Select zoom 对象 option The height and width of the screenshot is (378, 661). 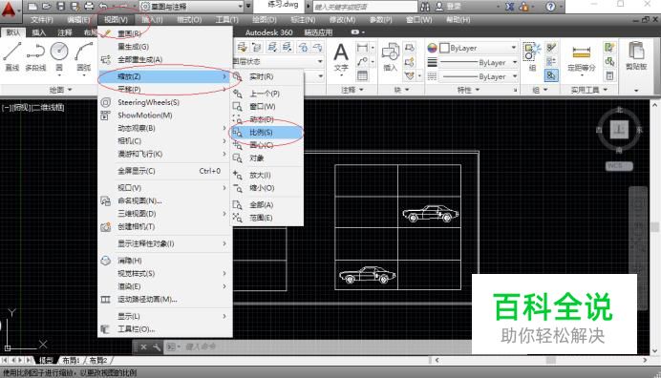tap(267, 158)
